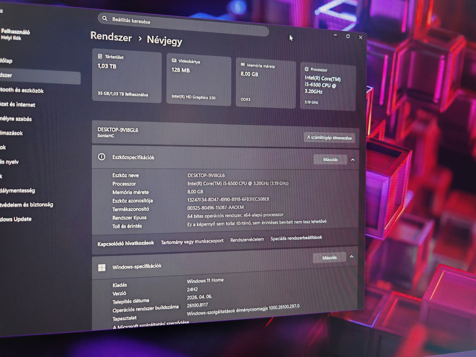
Task: Click the search magnifier icon
Action: click(x=105, y=19)
